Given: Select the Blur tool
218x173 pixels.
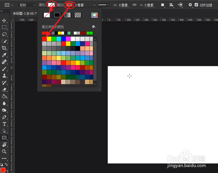Looking at the screenshot, I should [4, 103].
